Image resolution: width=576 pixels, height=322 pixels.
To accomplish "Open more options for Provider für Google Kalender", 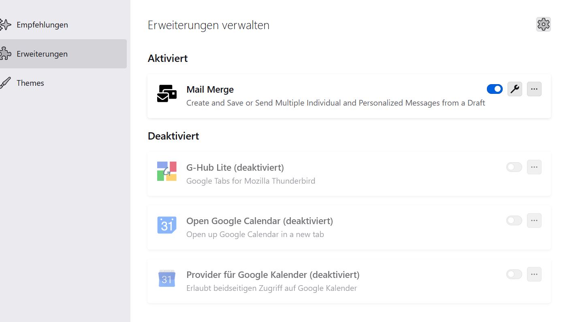I will (534, 274).
